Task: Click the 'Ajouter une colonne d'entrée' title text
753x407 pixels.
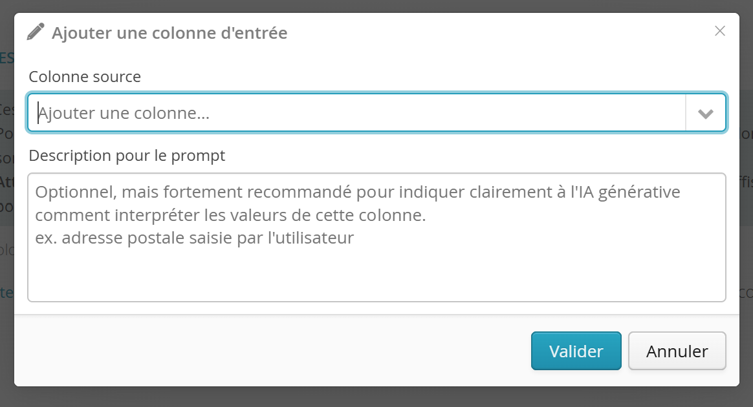Action: (x=169, y=33)
